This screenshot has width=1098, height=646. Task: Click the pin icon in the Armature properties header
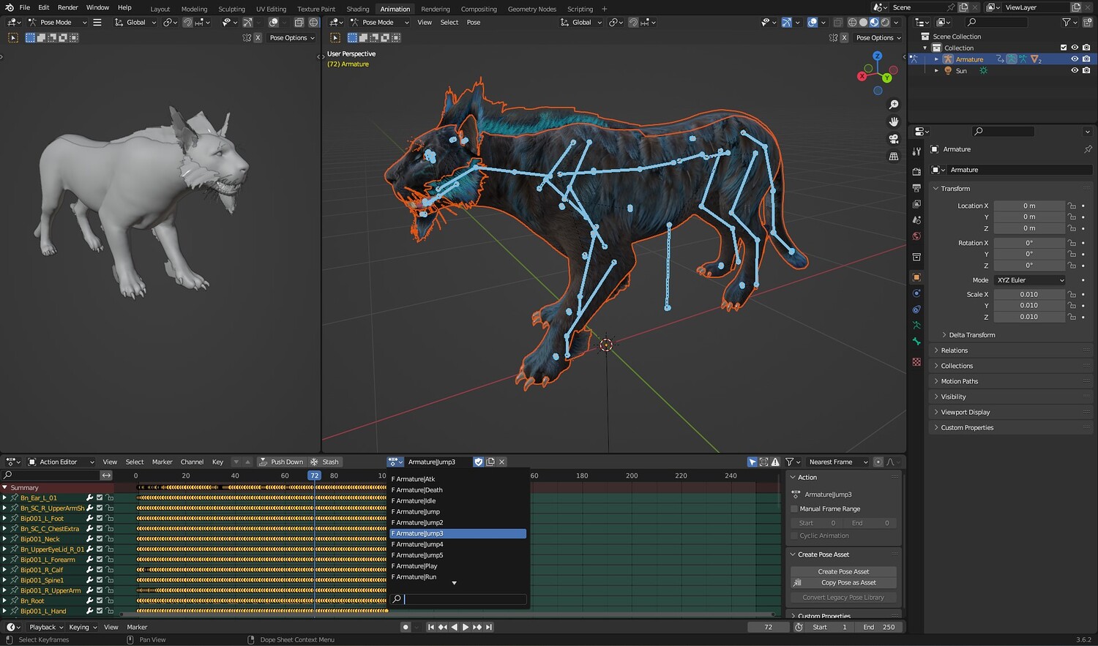1088,149
